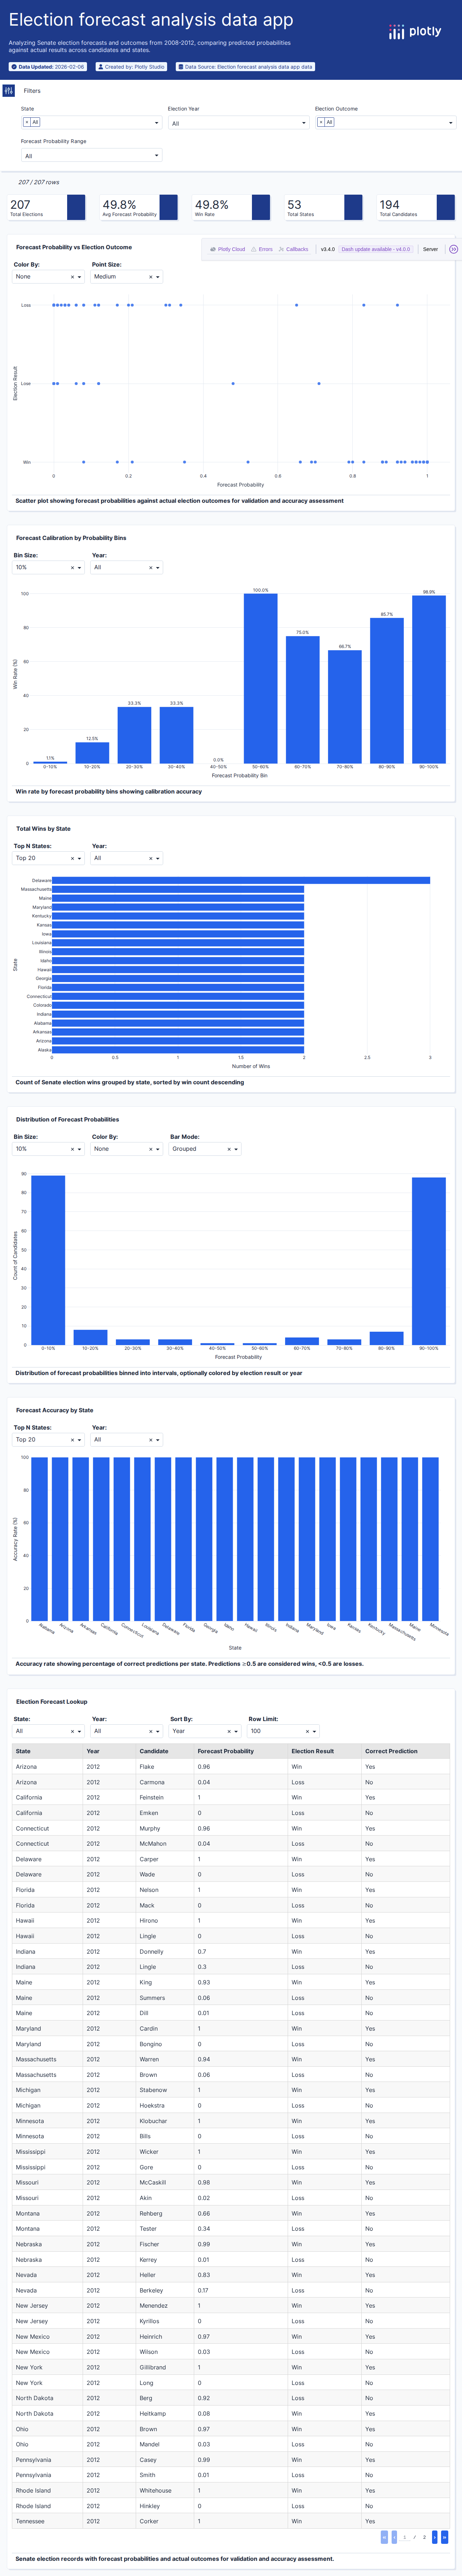Click the Plotly logo in the header
The width and height of the screenshot is (462, 2576).
pos(415,32)
